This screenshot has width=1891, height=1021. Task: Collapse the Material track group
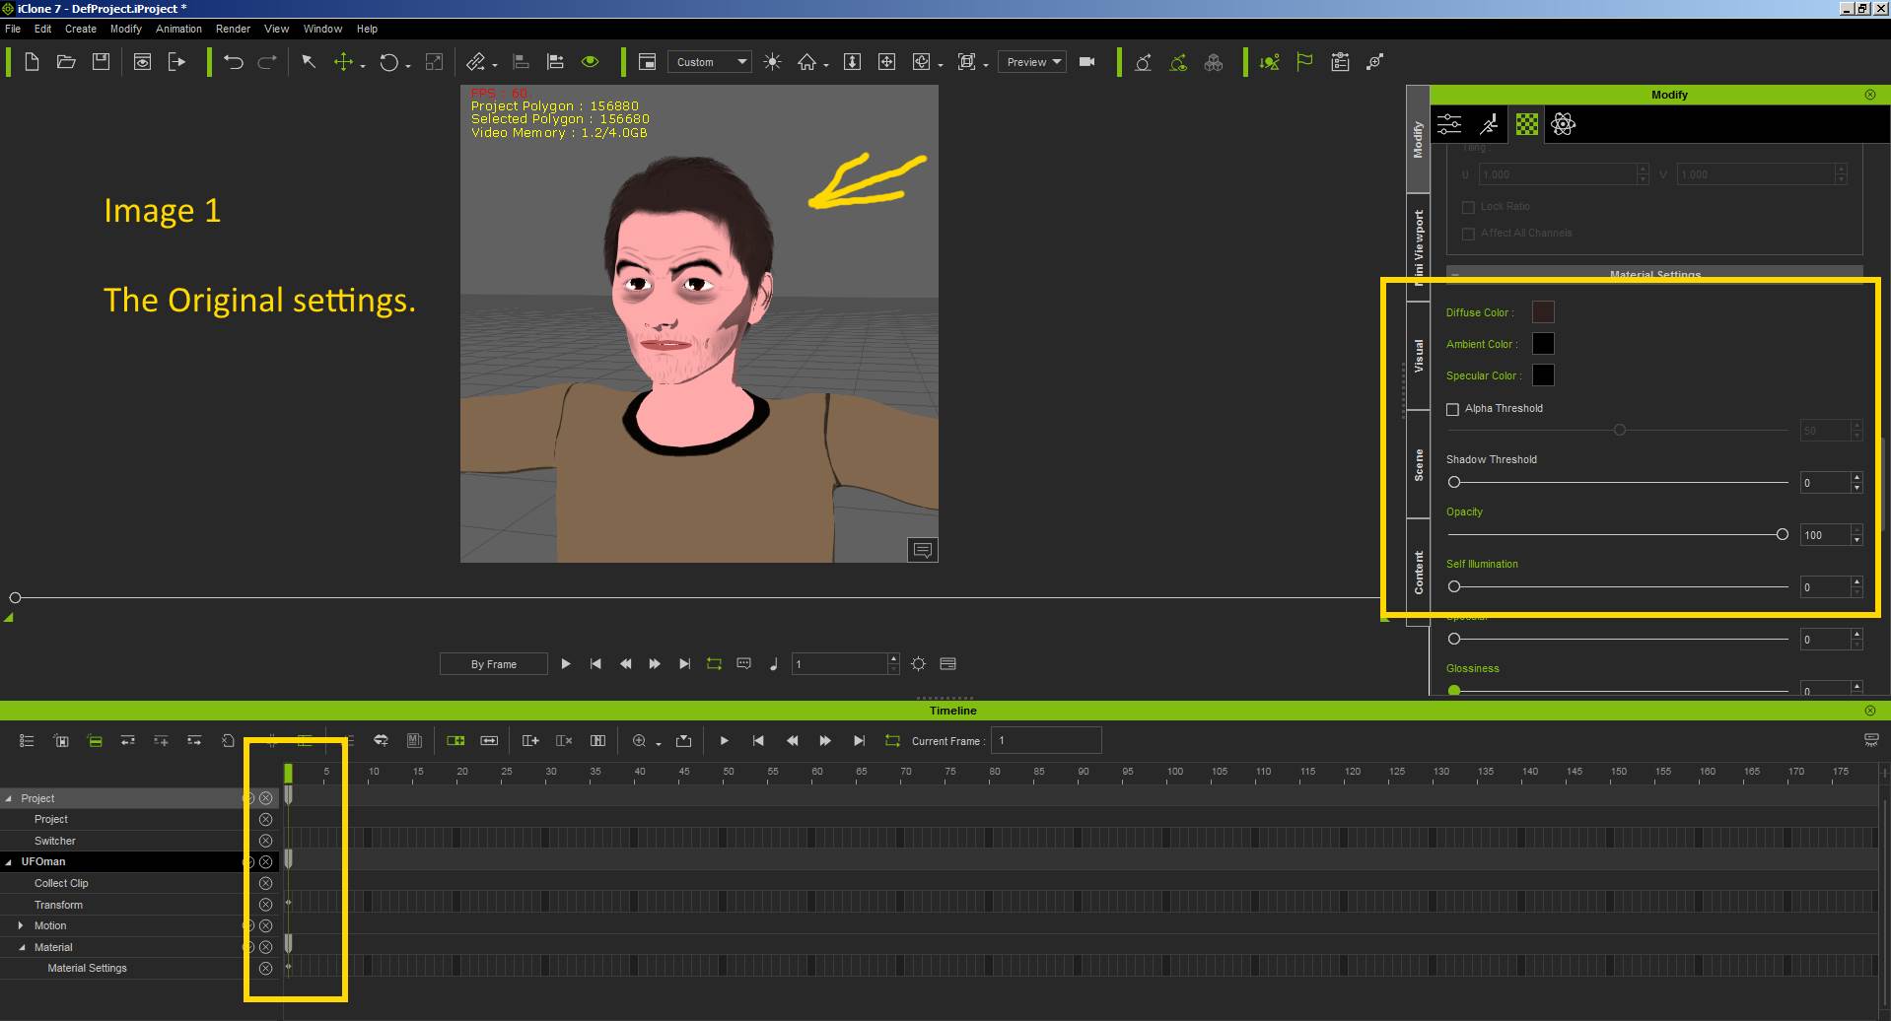click(22, 947)
